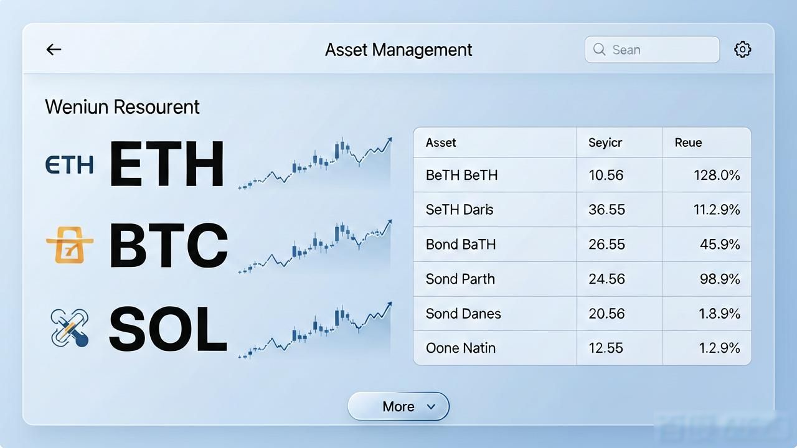Open settings via the gear icon

pos(742,50)
